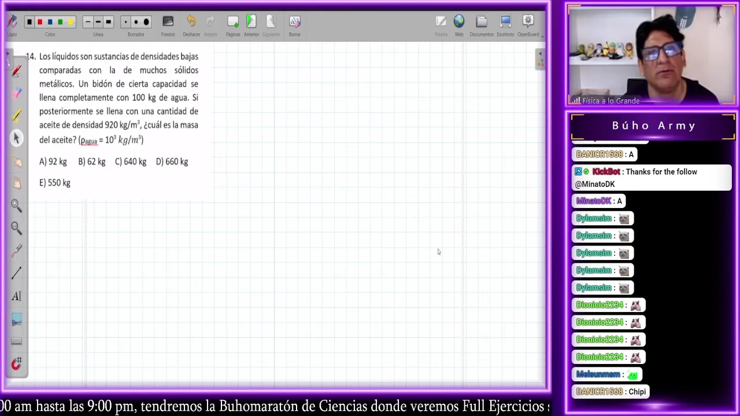Select the thick Línea width
740x416 pixels.
(108, 22)
